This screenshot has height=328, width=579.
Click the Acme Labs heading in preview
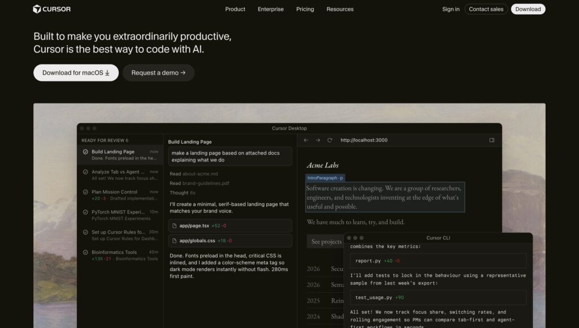322,166
